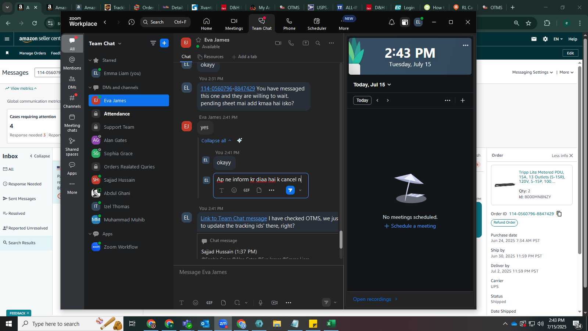Open order link 114-0560796-8847429 in chat
The height and width of the screenshot is (331, 588).
pyautogui.click(x=228, y=89)
